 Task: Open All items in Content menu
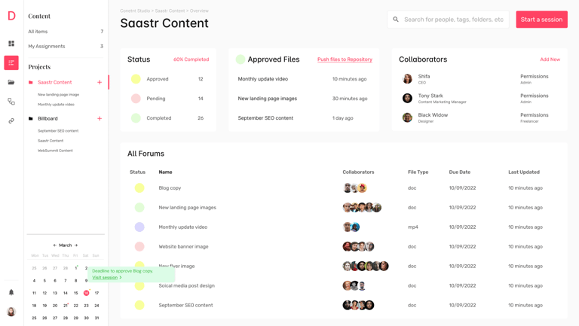(x=38, y=32)
